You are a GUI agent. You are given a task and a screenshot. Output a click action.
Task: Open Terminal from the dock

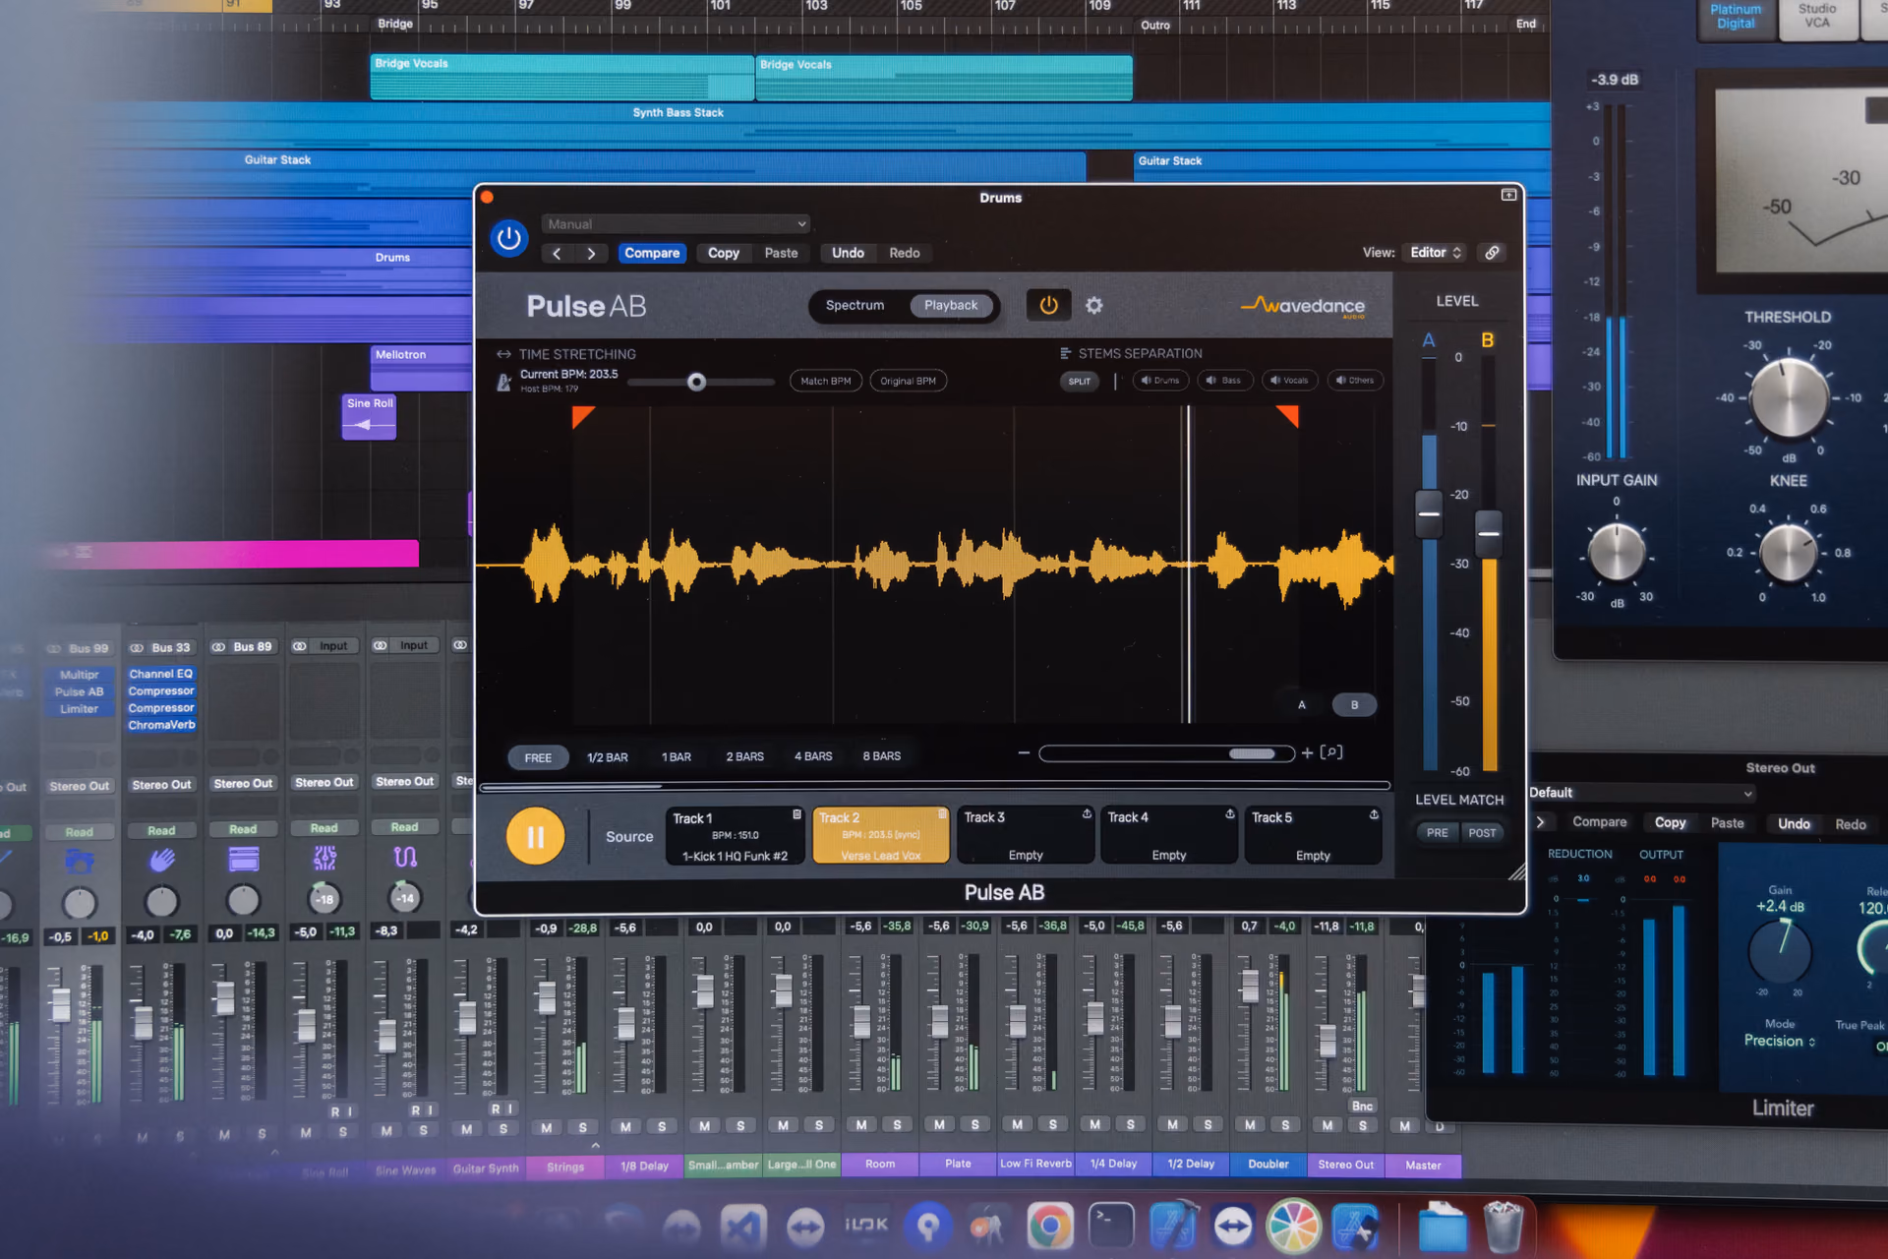coord(1111,1226)
